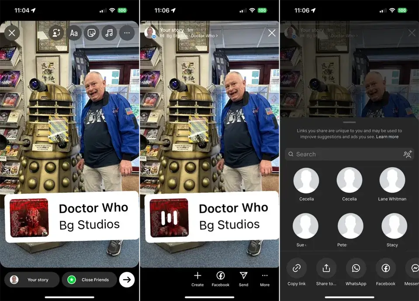Tap the share sheet drag handle

349,122
